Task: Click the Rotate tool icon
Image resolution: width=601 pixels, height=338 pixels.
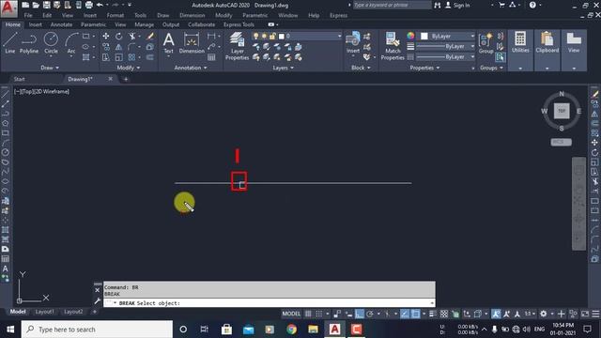Action: coord(119,36)
